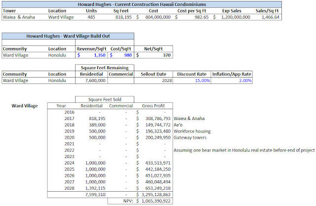Click the Net/SqFt value 370
Screen dimensions: 316x206
point(167,55)
